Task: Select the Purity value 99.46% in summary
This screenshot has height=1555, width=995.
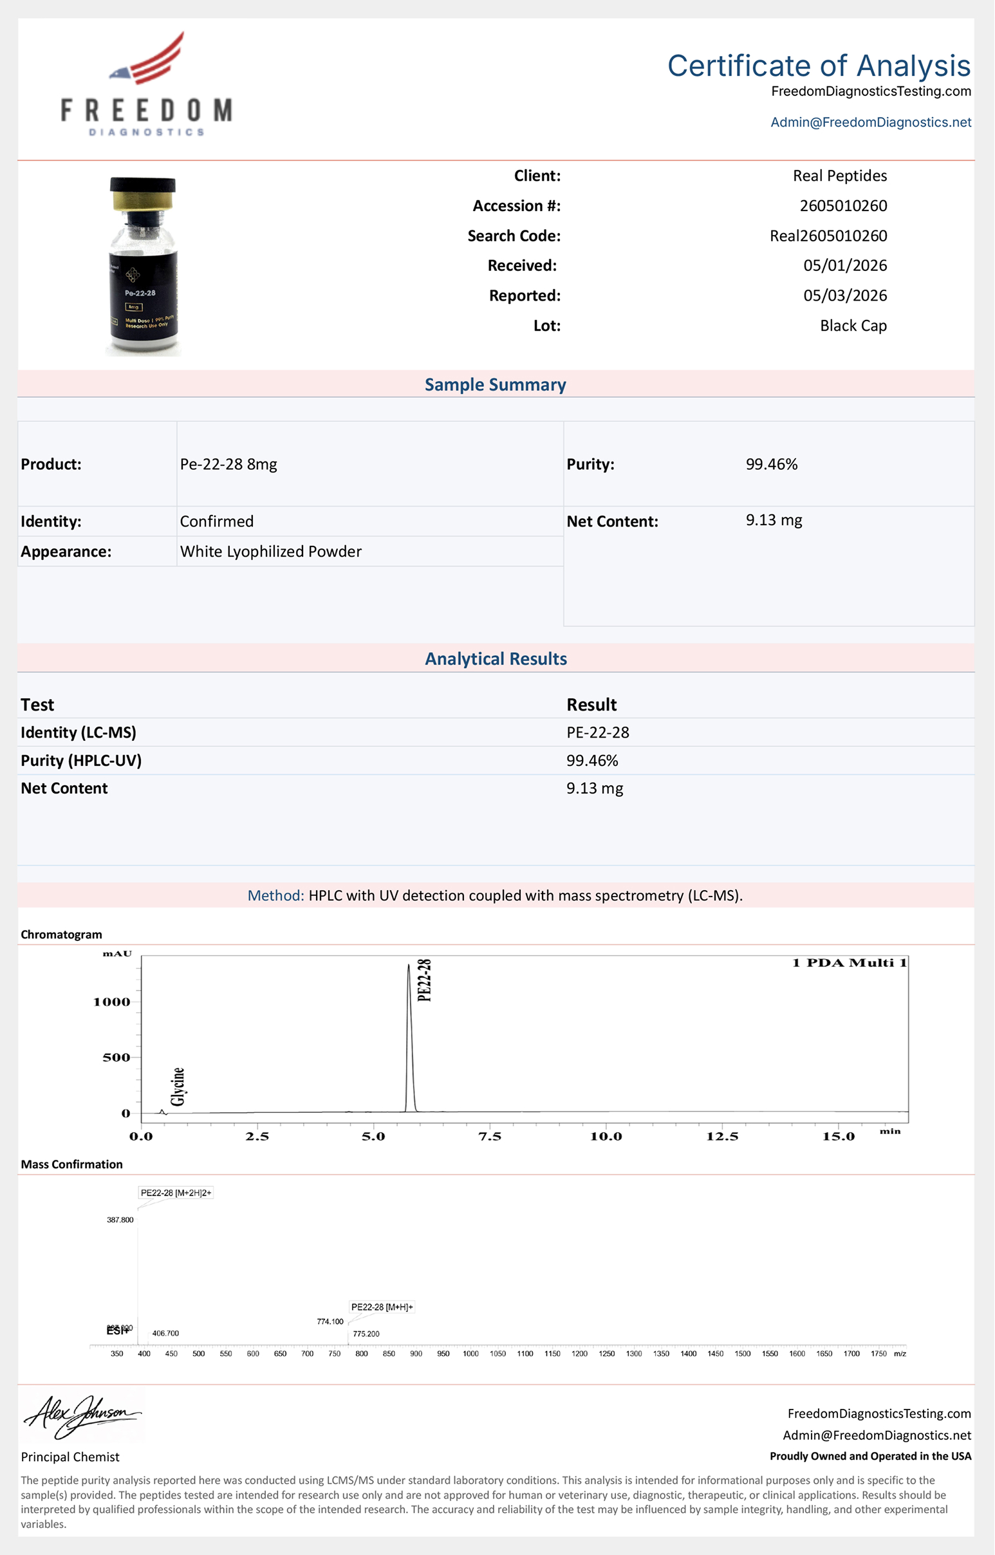Action: [772, 464]
